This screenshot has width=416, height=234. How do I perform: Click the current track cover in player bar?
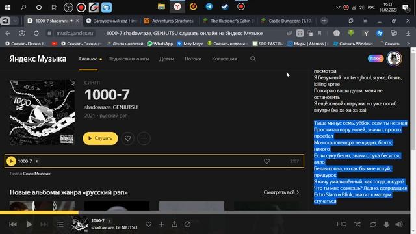click(79, 224)
